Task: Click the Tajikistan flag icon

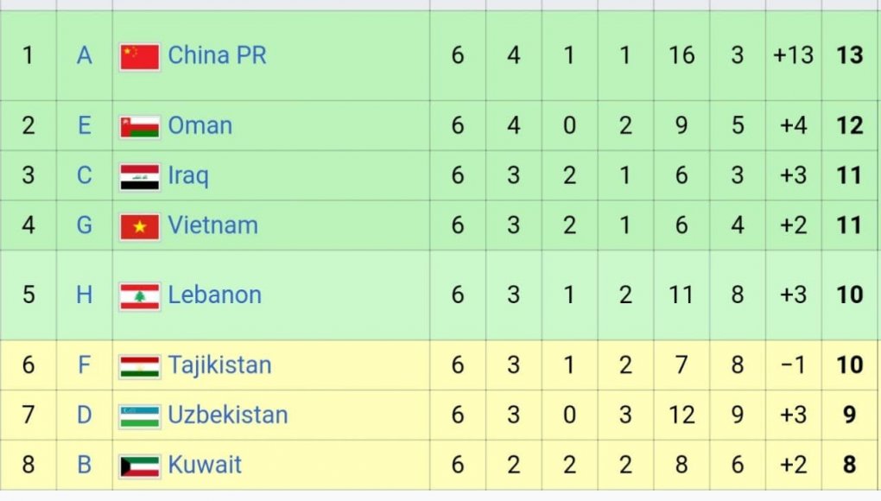Action: pyautogui.click(x=139, y=367)
